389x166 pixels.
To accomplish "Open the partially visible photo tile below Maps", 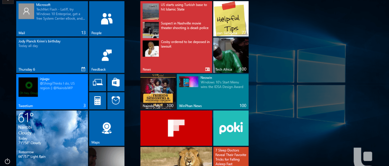I will [x=107, y=156].
